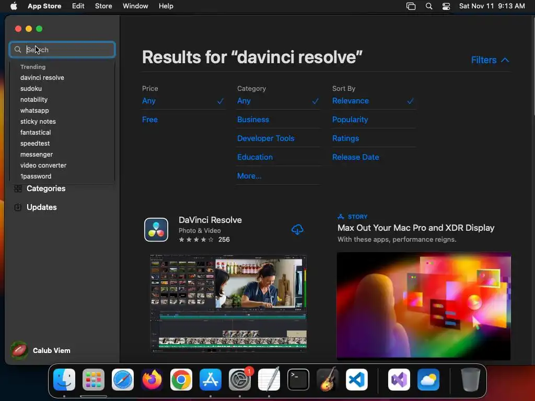Choose trending search 1password
Viewport: 535px width, 401px height.
[x=36, y=176]
